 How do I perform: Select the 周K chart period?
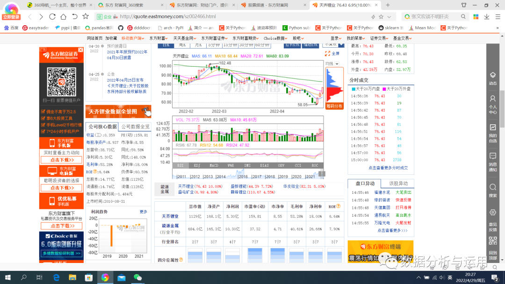(183, 45)
